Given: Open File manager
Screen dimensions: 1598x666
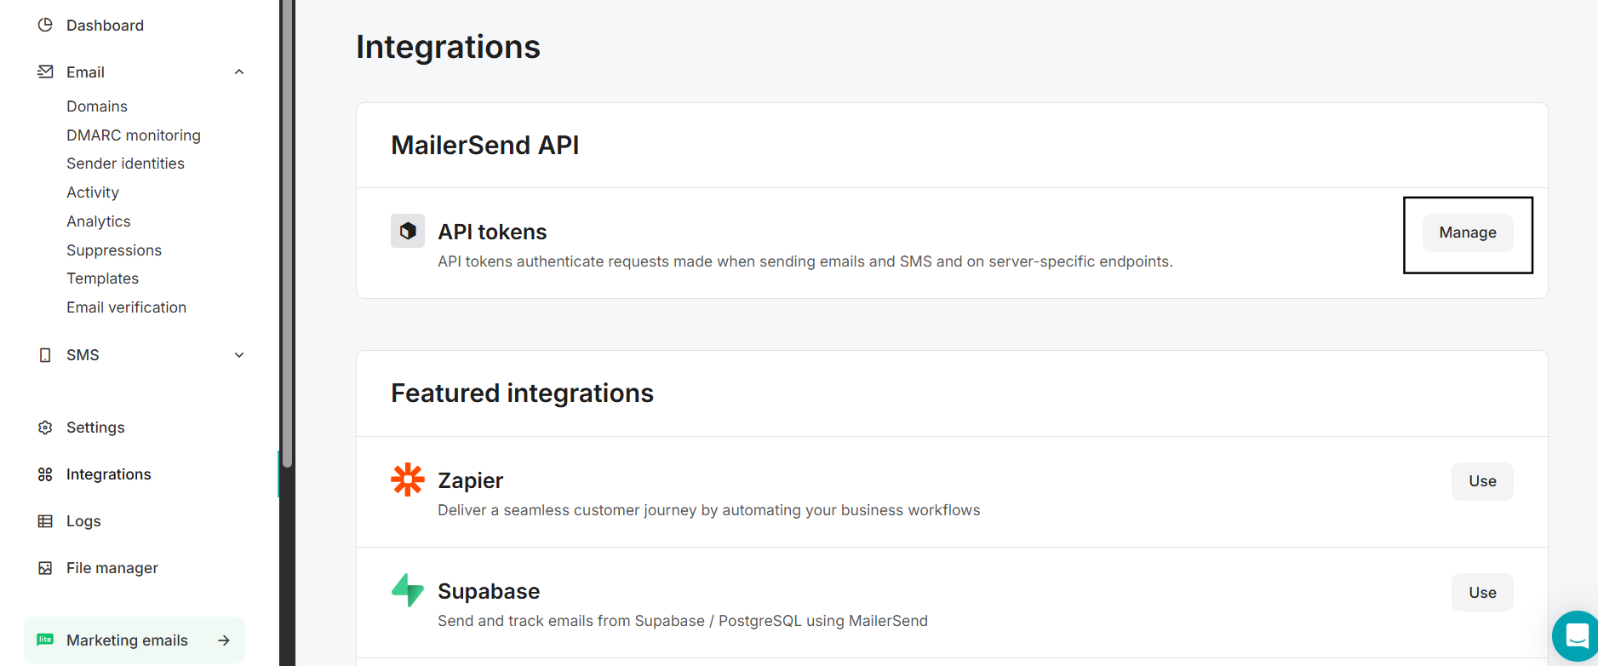Looking at the screenshot, I should click(x=112, y=568).
